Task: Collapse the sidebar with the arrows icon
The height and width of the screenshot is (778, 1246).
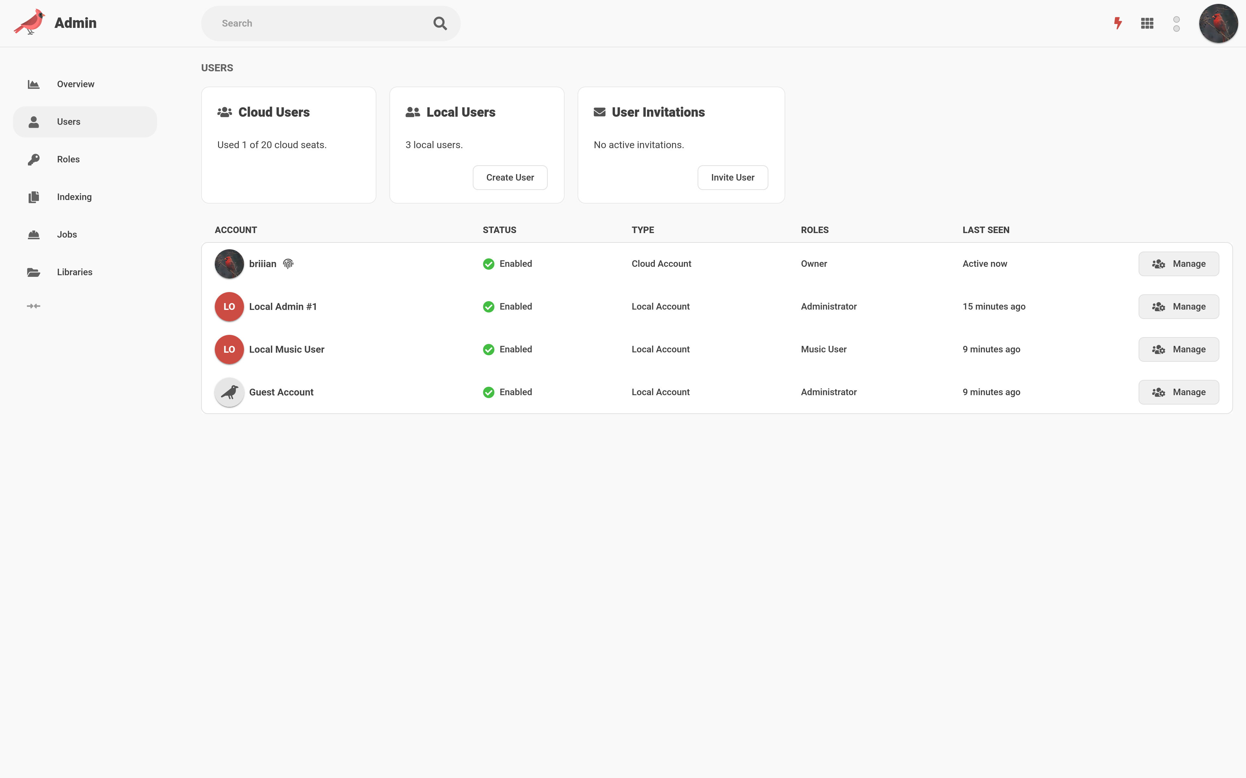Action: (33, 306)
